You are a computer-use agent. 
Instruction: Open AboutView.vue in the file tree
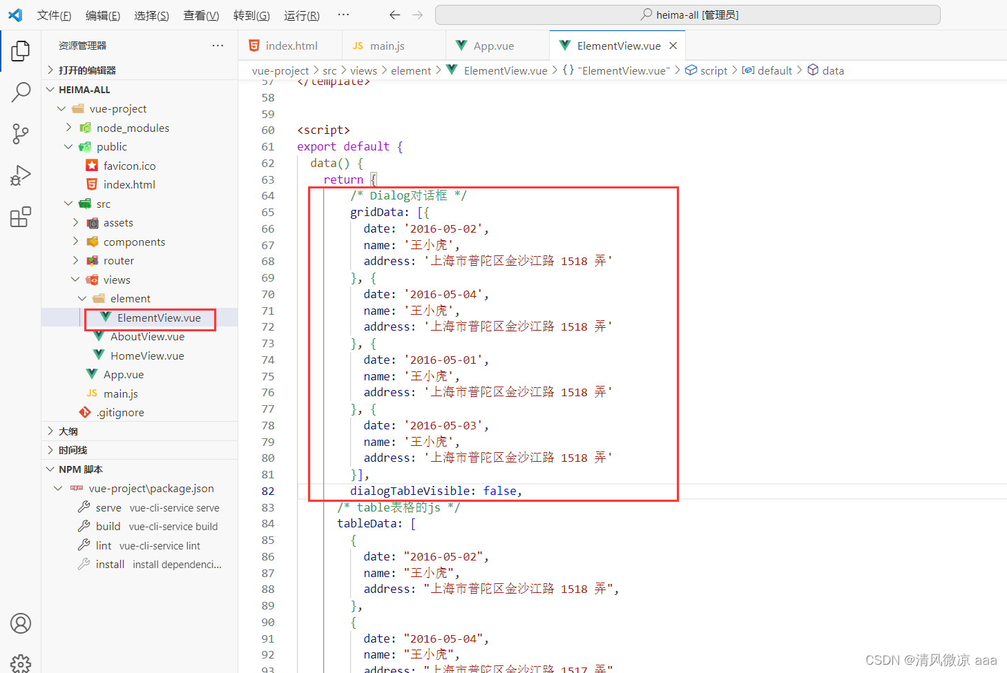pos(147,336)
